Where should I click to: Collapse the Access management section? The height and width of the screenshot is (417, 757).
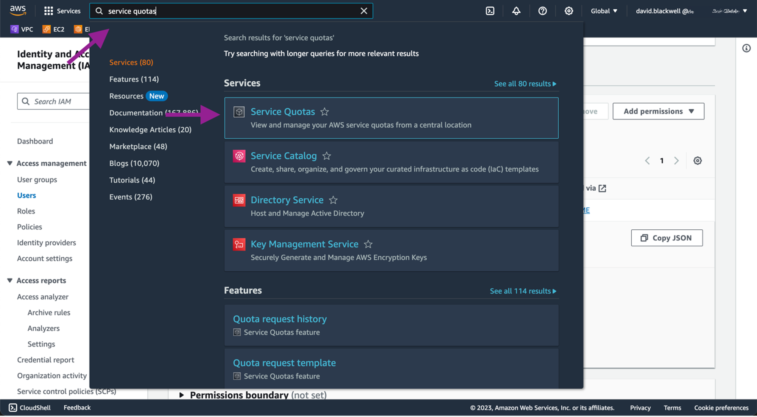(10, 163)
